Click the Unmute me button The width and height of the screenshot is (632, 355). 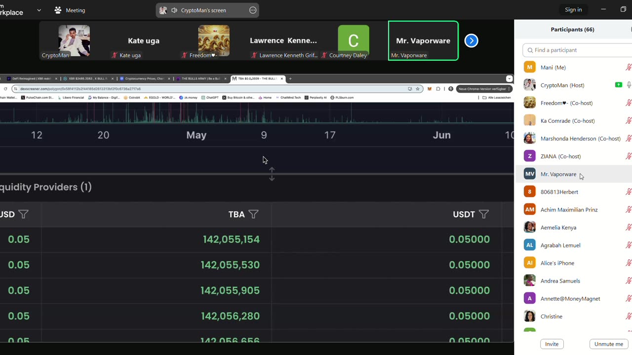(x=608, y=344)
